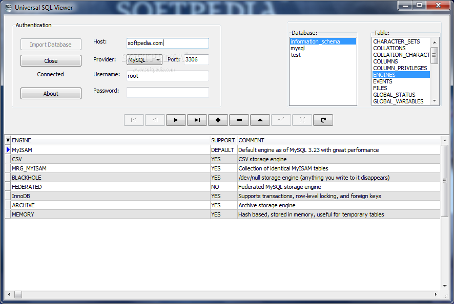Select GLOBAL_STATUS table

401,95
